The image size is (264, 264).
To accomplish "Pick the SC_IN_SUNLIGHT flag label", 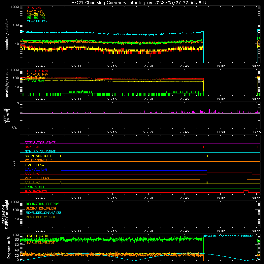I will [38, 156].
